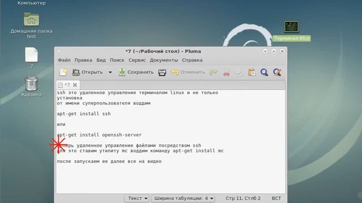Screen dimensions: 362x203
Task: Click the Copy icon in the toolbar
Action: click(x=239, y=72)
